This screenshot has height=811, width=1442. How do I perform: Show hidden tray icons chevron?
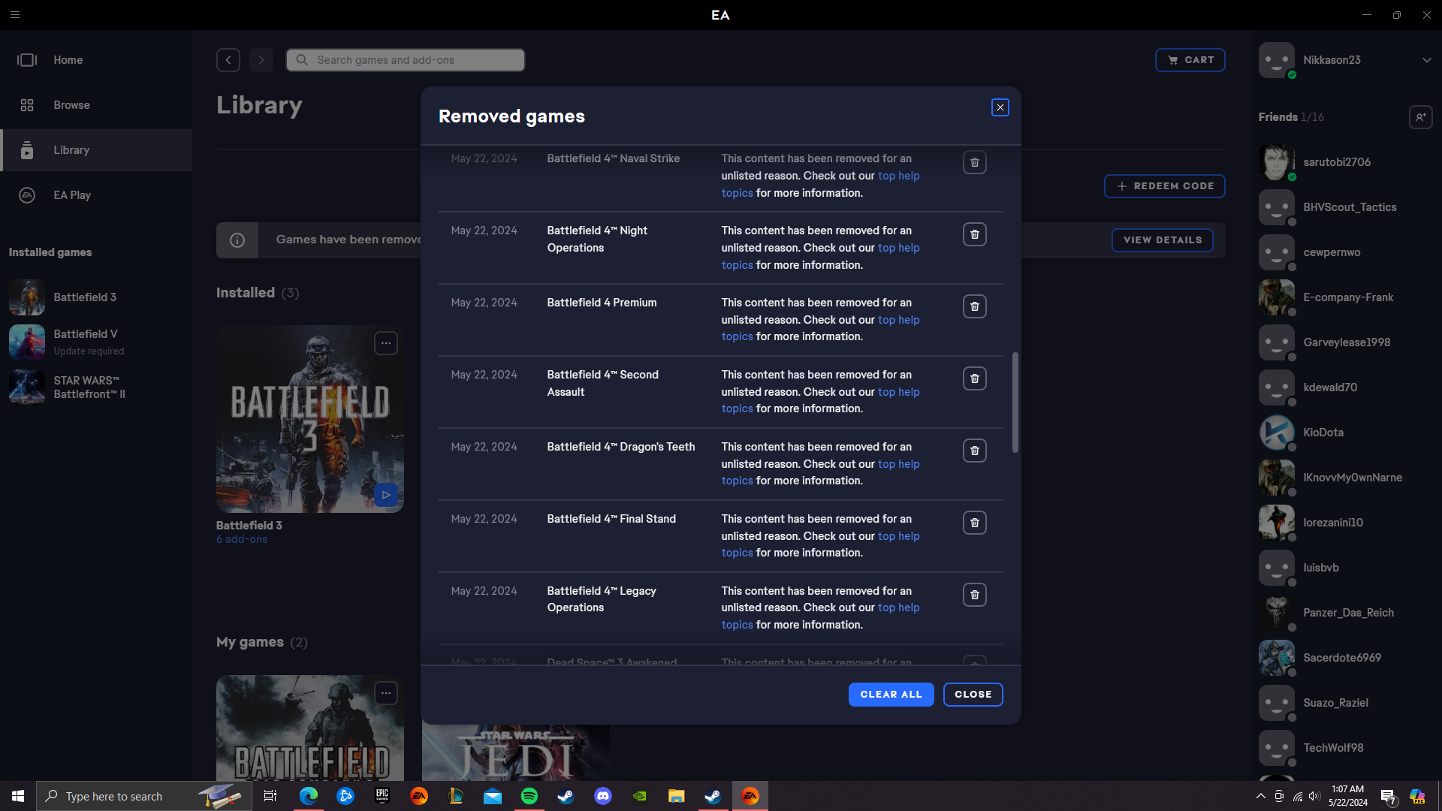click(x=1260, y=796)
